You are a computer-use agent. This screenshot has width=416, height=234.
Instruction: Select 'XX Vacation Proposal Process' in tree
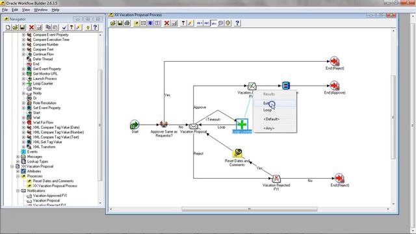pos(55,186)
